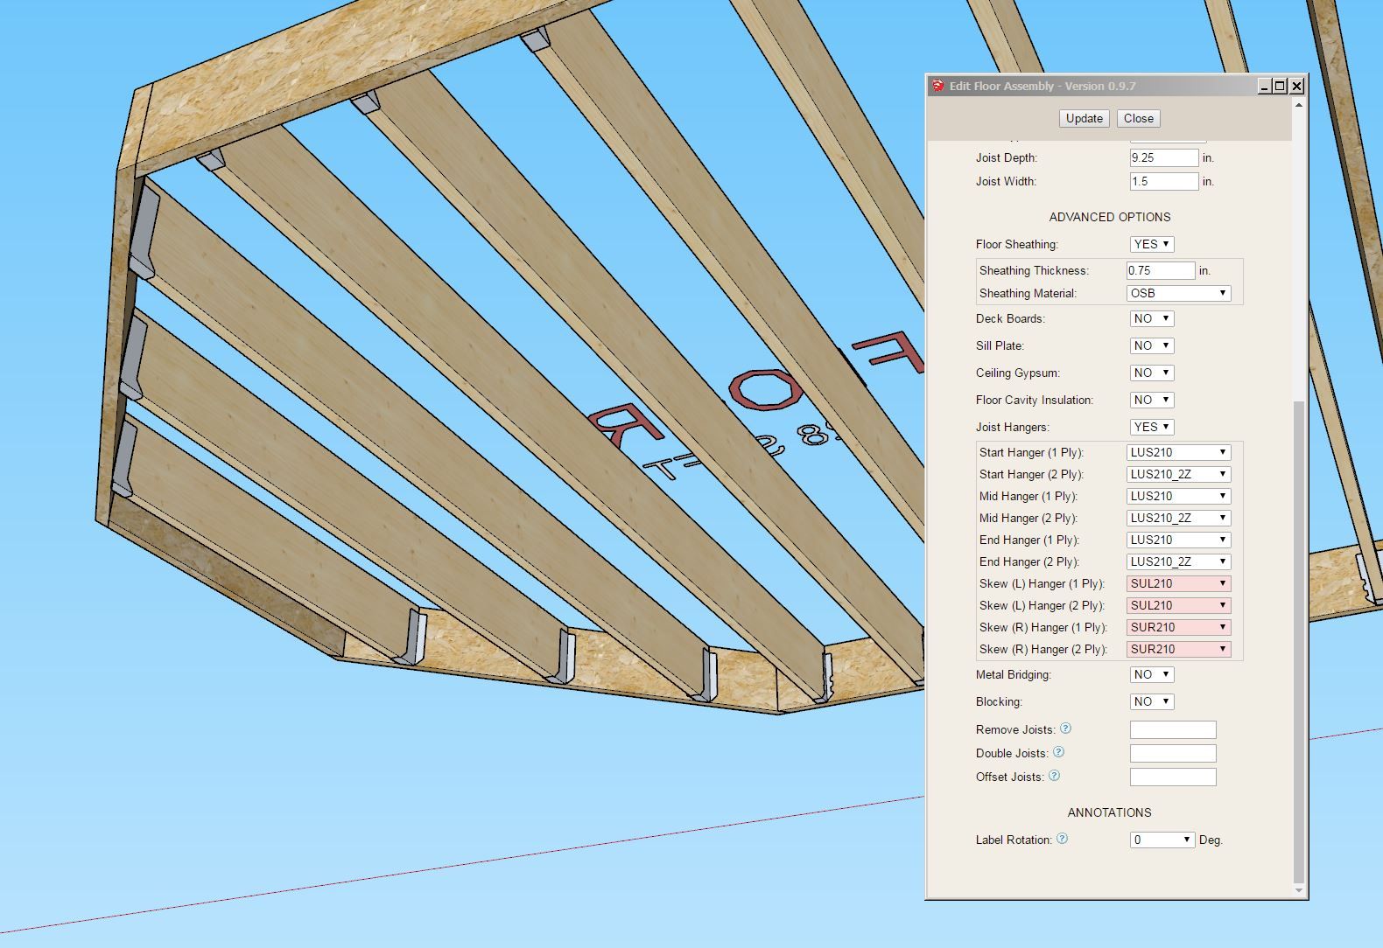This screenshot has height=948, width=1383.
Task: Open the Skew (R) Hanger (1 Ply) dropdown
Action: coord(1179,627)
